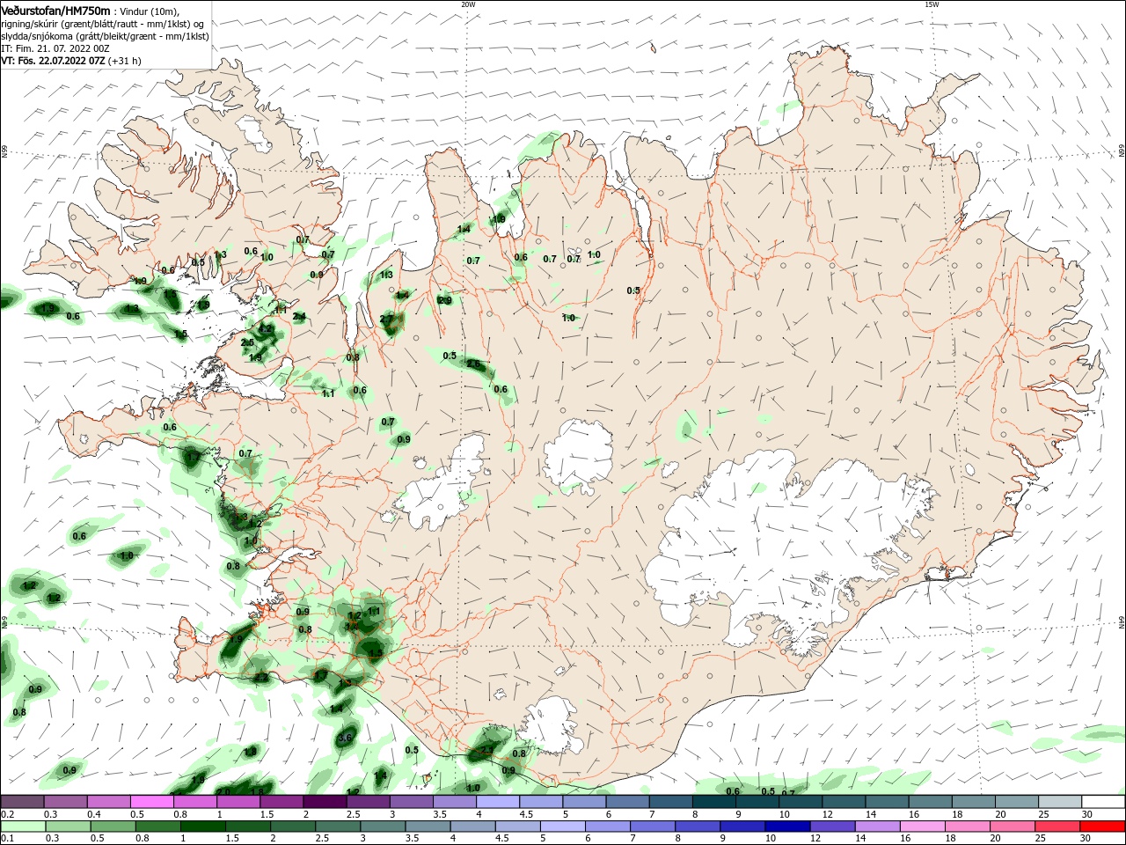
Task: Select palest green swatch labeled 0.1
Action: 23,827
